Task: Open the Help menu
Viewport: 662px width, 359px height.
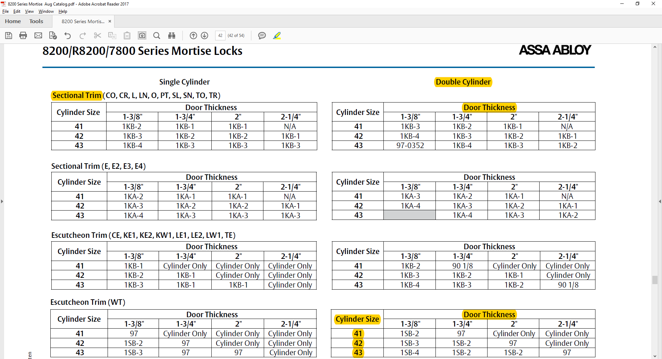Action: pos(63,11)
